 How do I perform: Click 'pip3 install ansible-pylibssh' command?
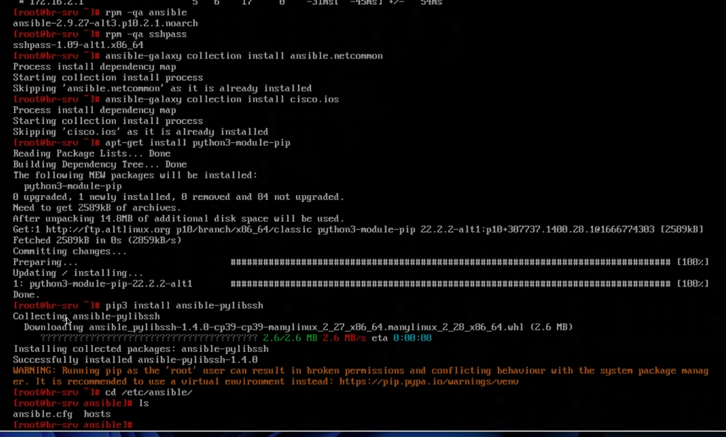pyautogui.click(x=184, y=306)
